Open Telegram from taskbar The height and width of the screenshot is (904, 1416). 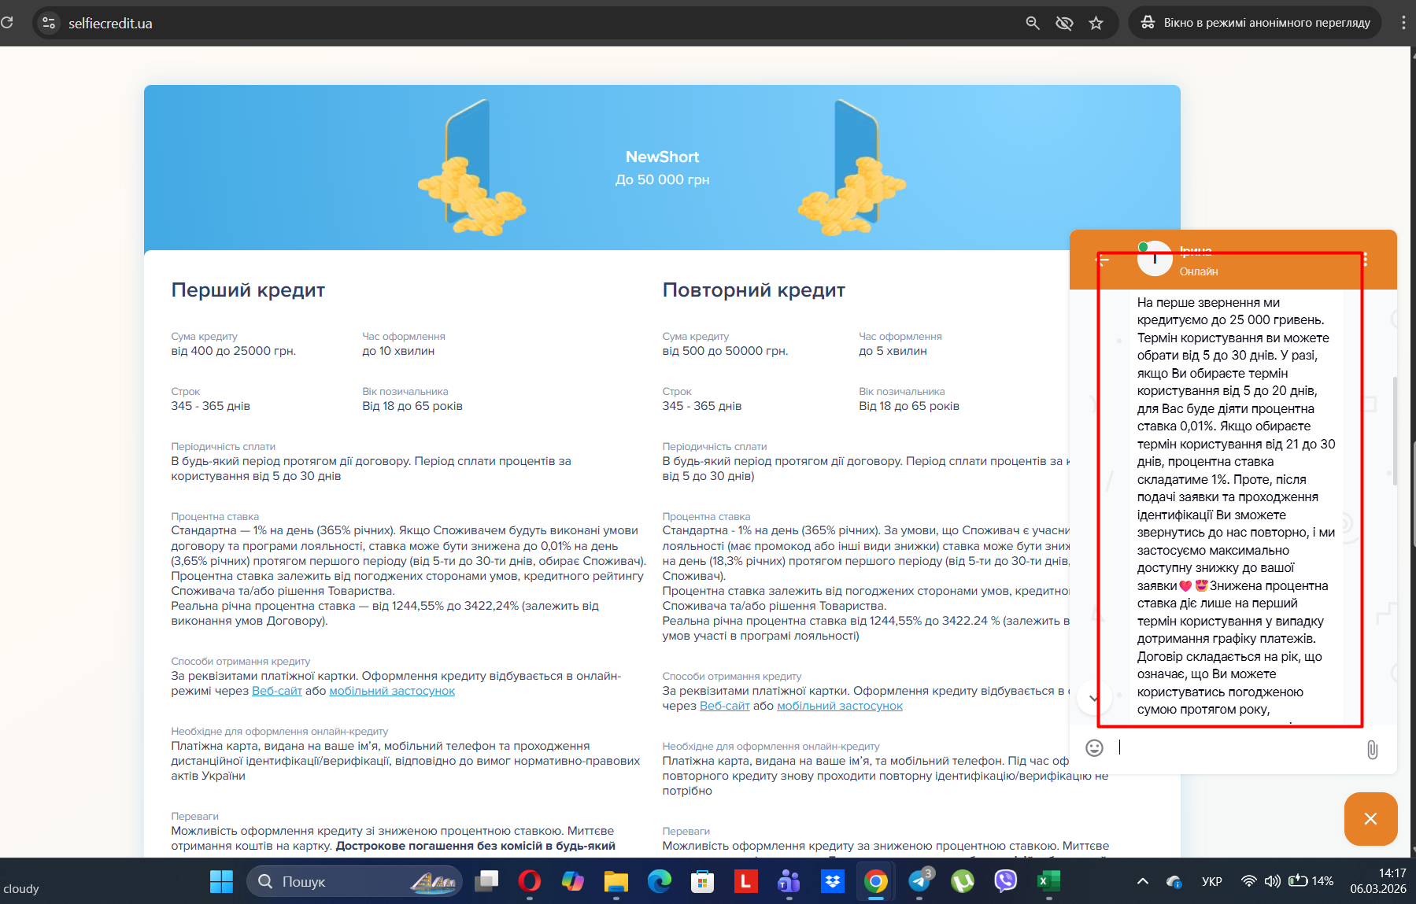[919, 881]
